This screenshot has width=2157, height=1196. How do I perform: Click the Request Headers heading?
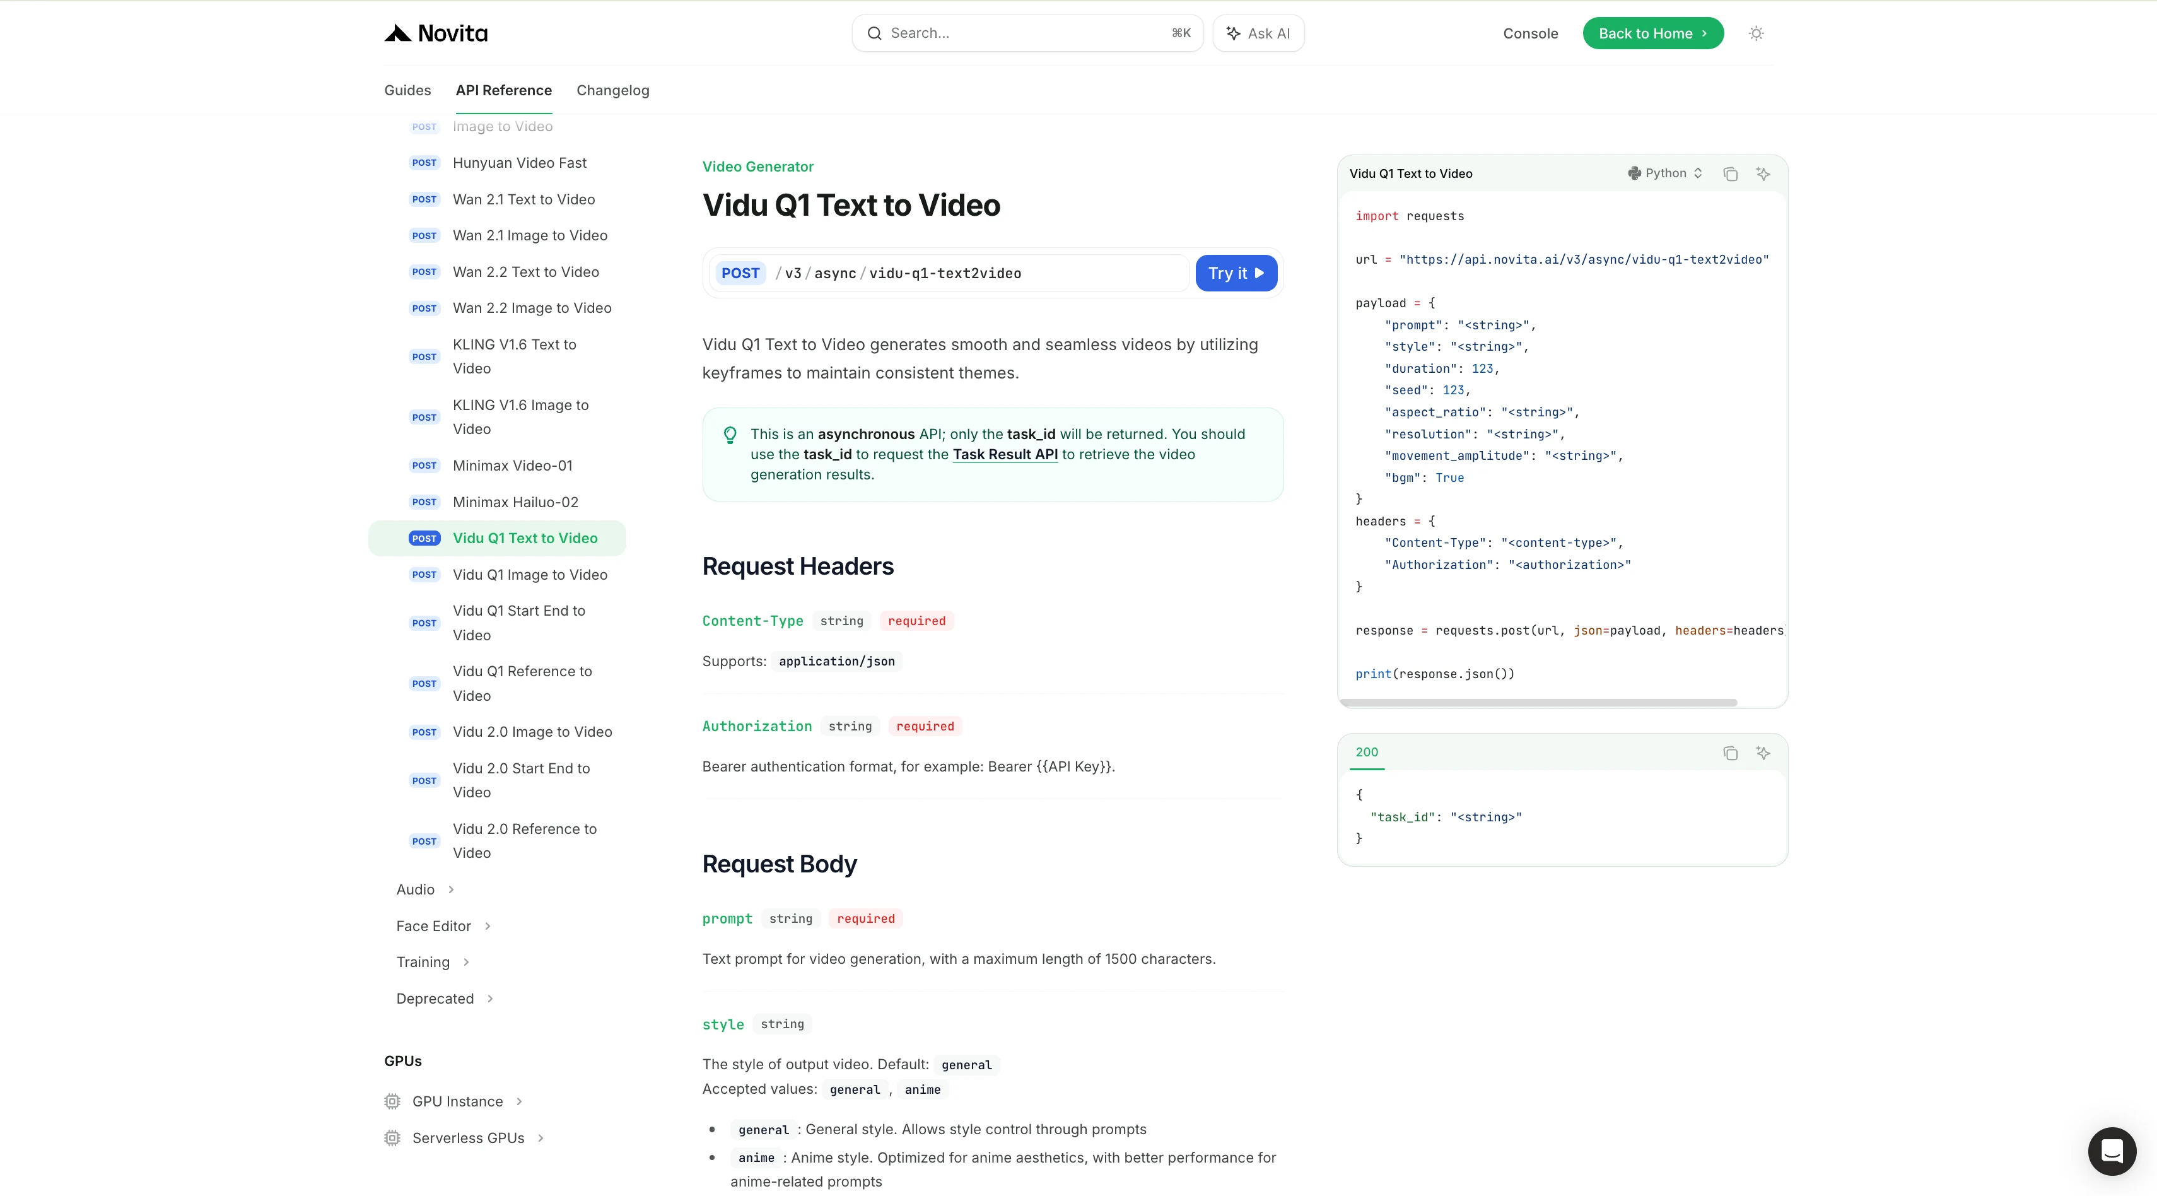click(798, 567)
